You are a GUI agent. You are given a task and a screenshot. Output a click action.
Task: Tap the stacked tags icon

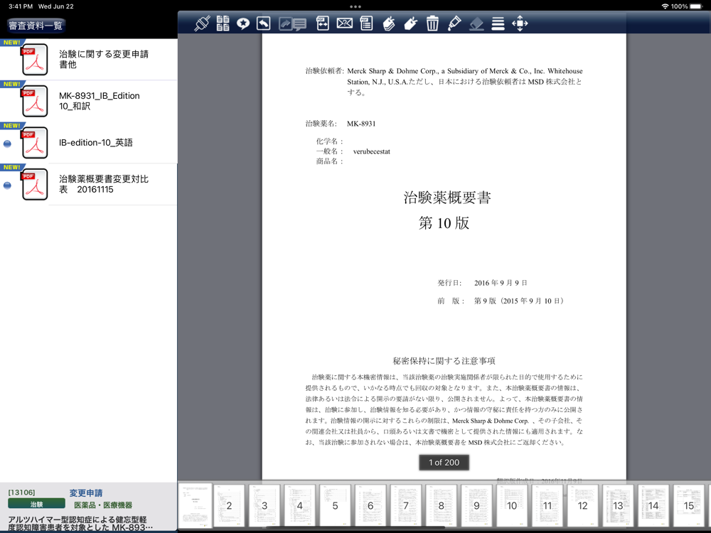point(389,23)
